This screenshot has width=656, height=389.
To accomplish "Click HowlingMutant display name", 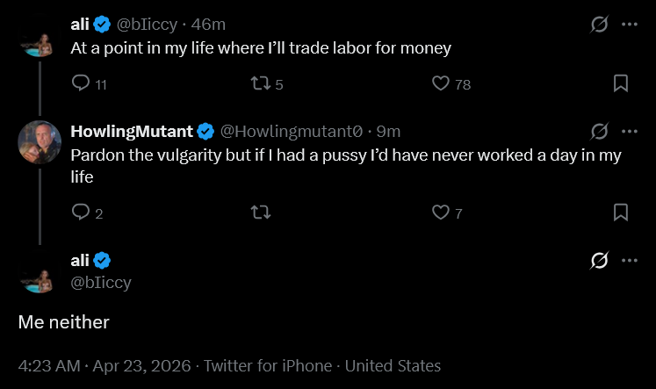I will [133, 132].
